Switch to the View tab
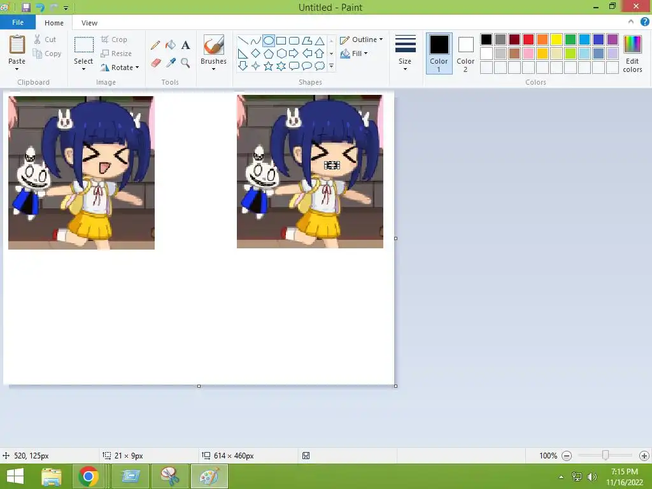Image resolution: width=652 pixels, height=489 pixels. [89, 23]
